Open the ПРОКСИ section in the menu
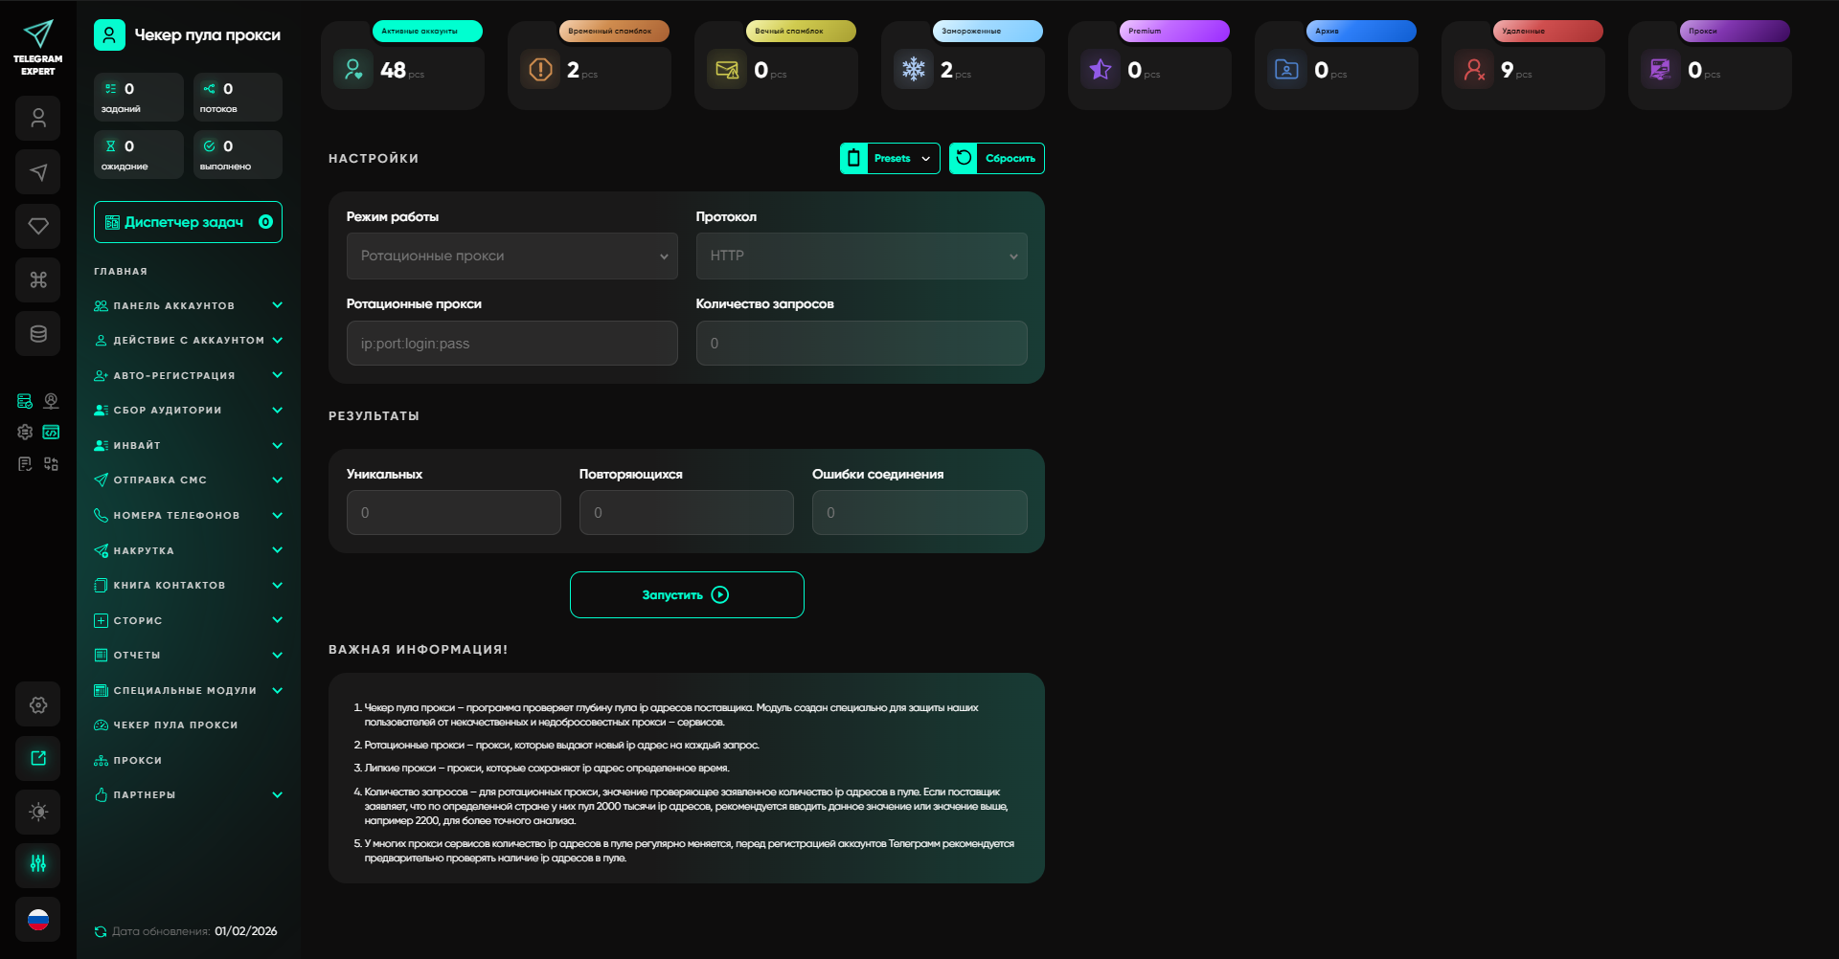This screenshot has height=959, width=1839. click(x=188, y=759)
